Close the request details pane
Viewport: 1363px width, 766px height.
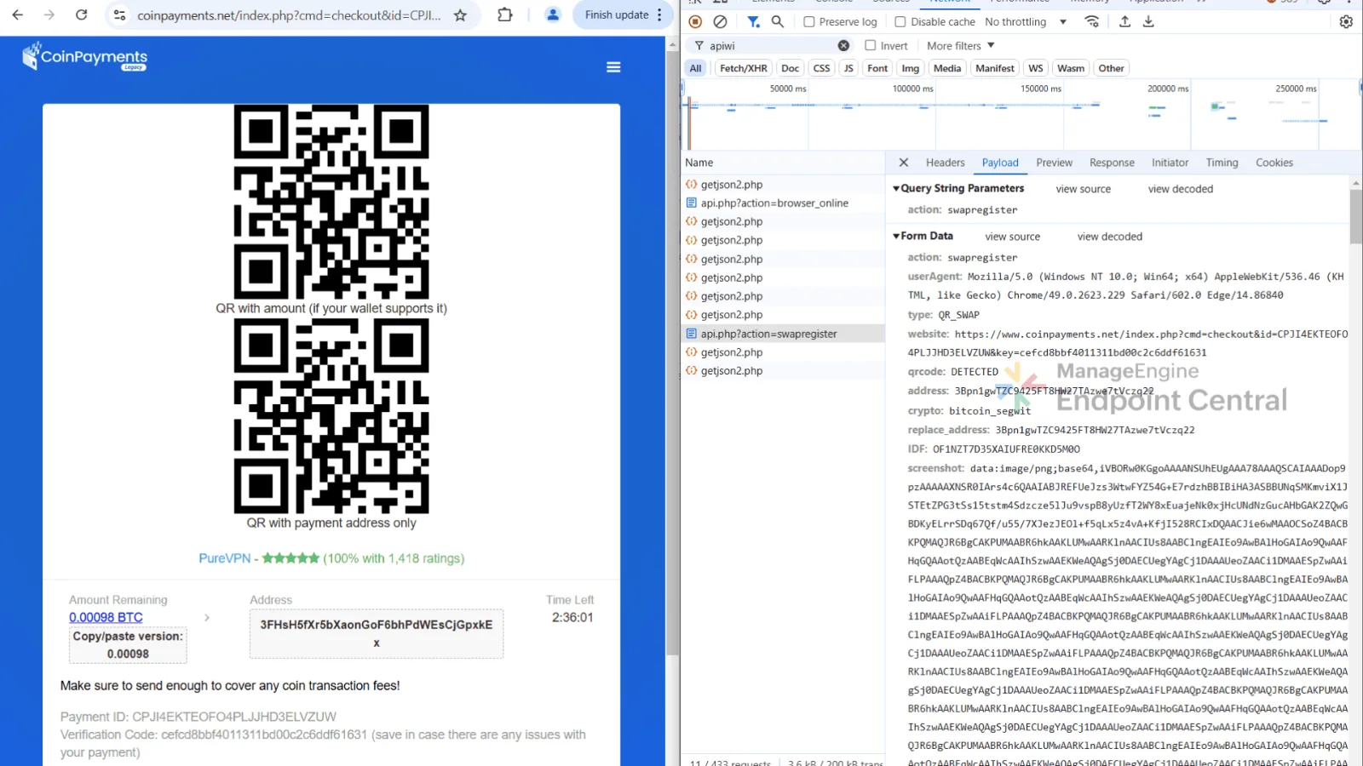(904, 163)
